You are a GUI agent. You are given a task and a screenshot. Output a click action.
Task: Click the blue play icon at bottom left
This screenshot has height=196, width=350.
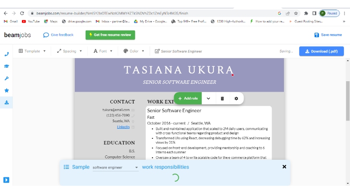7,180
